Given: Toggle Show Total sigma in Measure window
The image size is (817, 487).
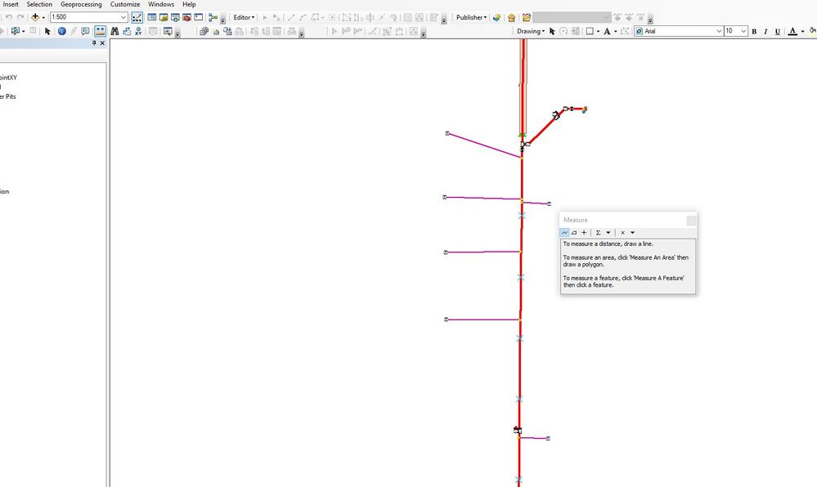Looking at the screenshot, I should [x=598, y=233].
